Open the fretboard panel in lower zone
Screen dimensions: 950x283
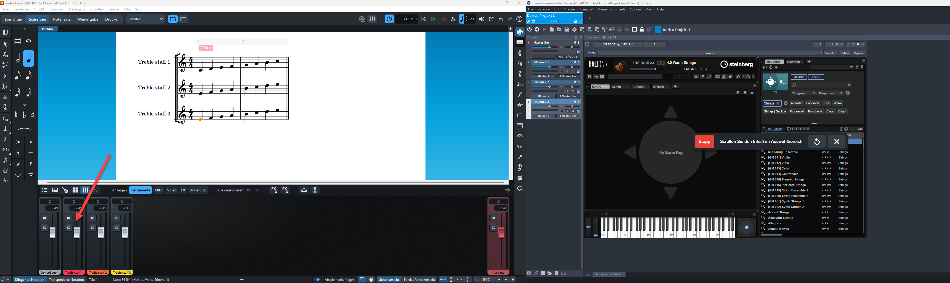pos(65,190)
